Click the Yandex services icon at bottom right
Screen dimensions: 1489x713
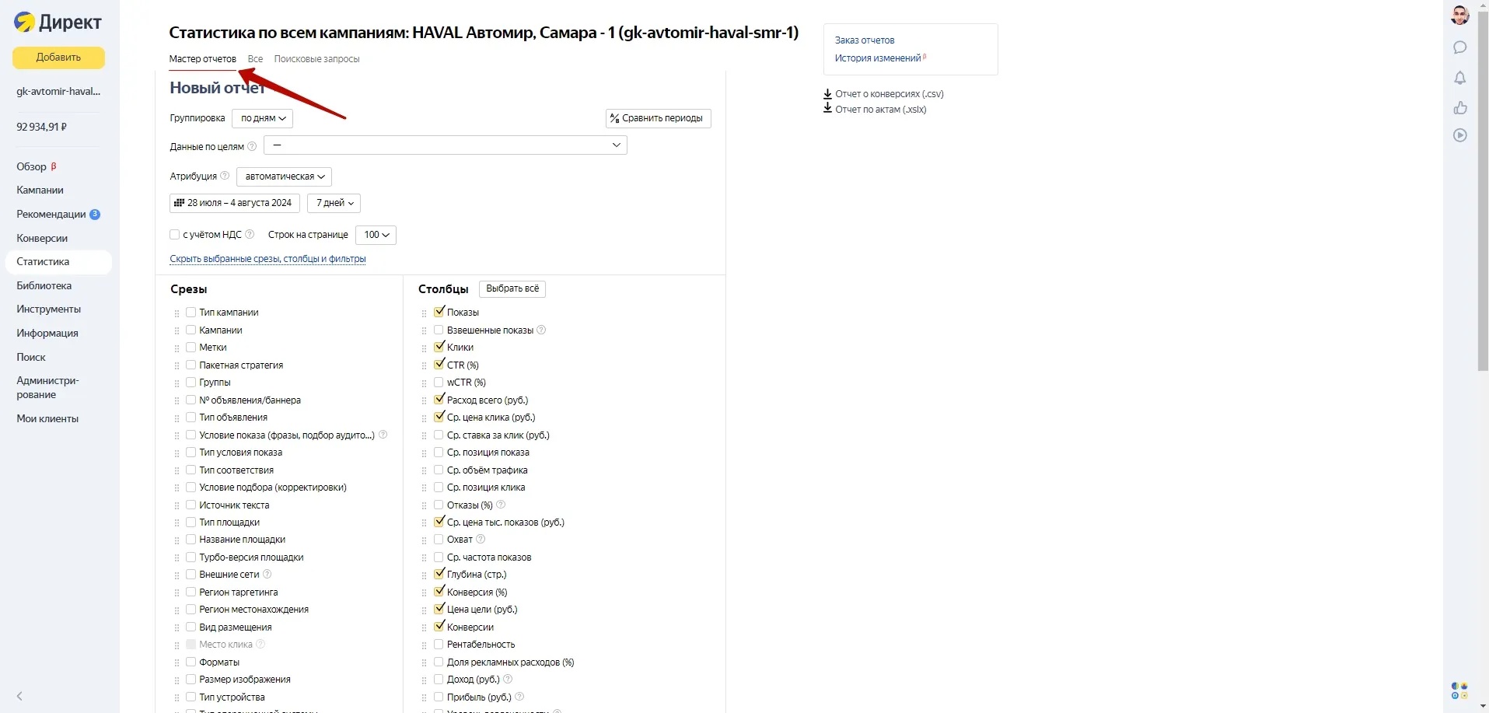click(x=1459, y=690)
